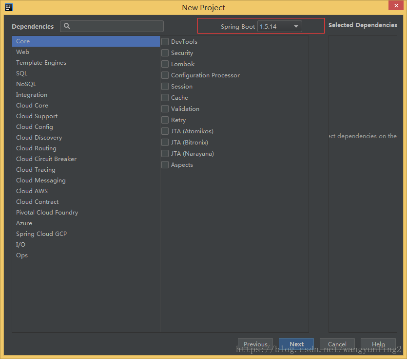Tick the Lombok dependency checkbox
Screen dimensions: 407x359
click(165, 64)
